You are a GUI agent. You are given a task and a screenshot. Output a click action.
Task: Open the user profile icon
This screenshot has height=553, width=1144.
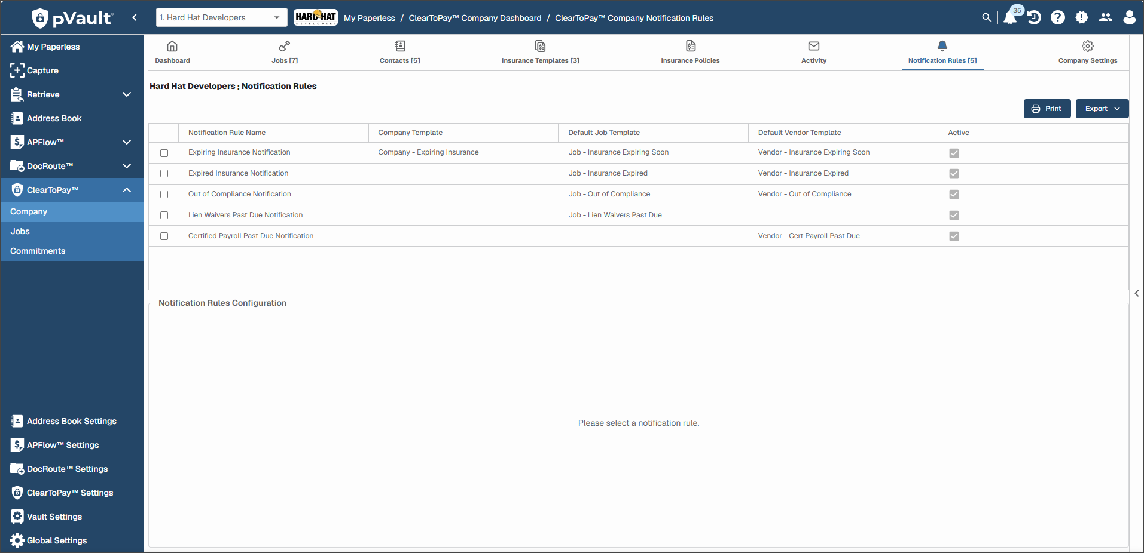point(1130,17)
